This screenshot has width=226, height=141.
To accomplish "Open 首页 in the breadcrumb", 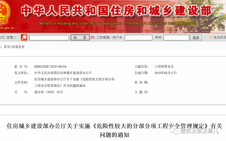I will pos(7,47).
